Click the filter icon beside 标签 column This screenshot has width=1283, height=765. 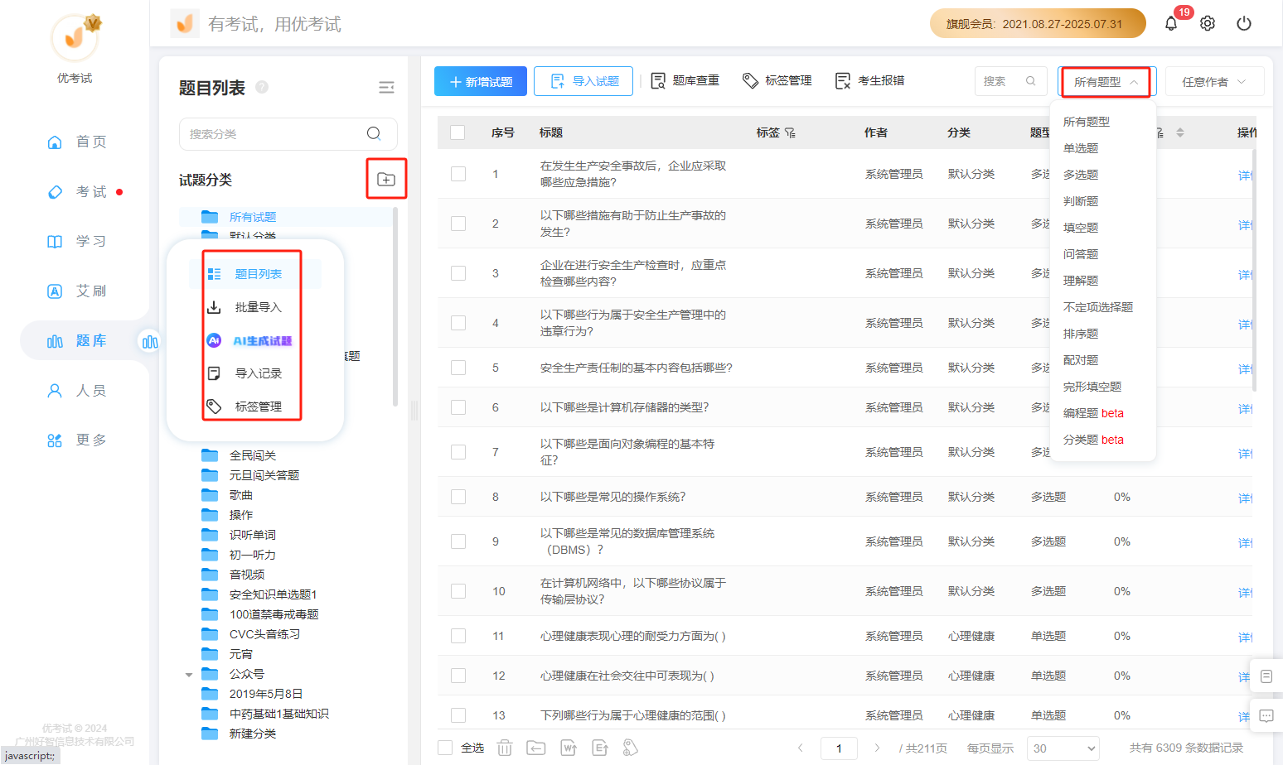(x=790, y=132)
